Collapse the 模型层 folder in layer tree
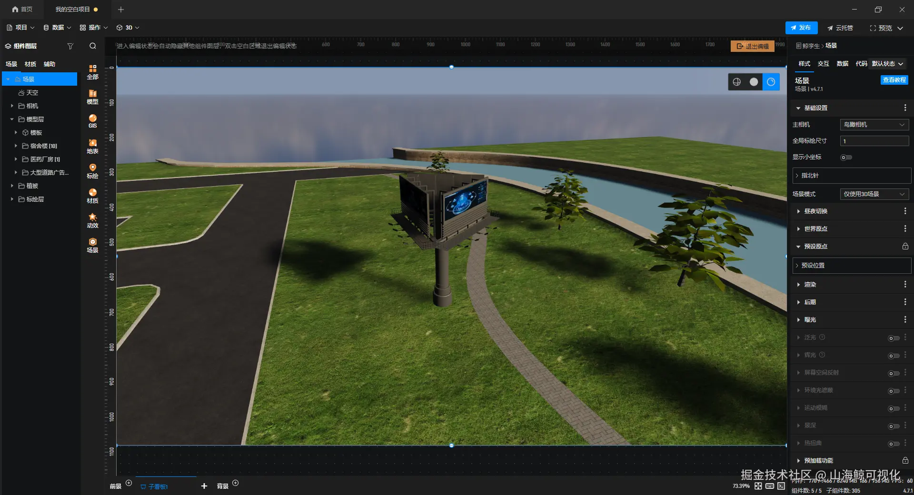This screenshot has height=495, width=914. pyautogui.click(x=12, y=119)
